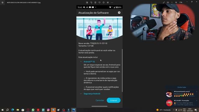The width and height of the screenshot is (199, 112).
Task: Click the edit image icon in Photos toolbar
Action: tap(87, 2)
